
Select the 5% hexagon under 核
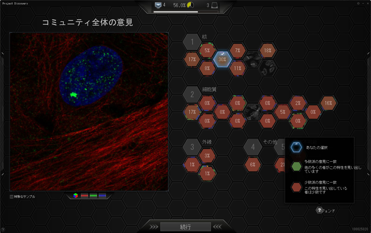pos(207,51)
